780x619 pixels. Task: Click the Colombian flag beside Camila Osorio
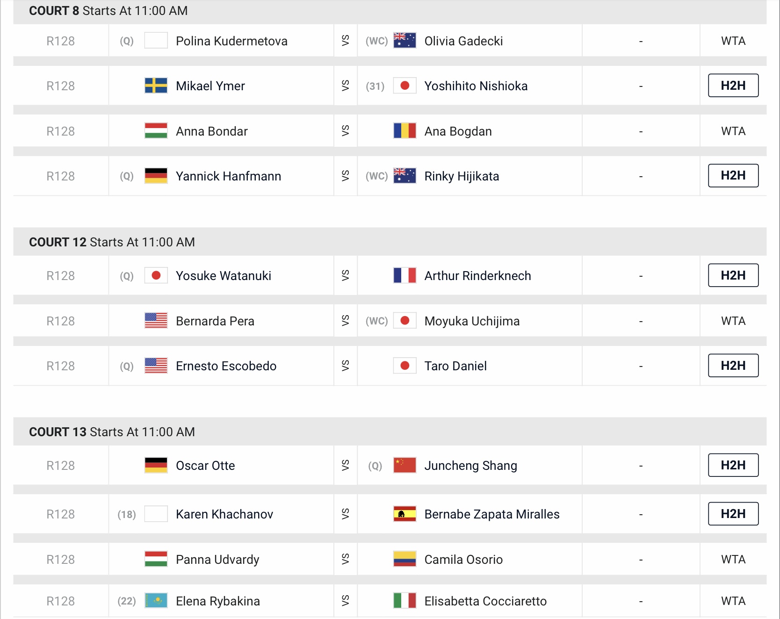pos(404,559)
